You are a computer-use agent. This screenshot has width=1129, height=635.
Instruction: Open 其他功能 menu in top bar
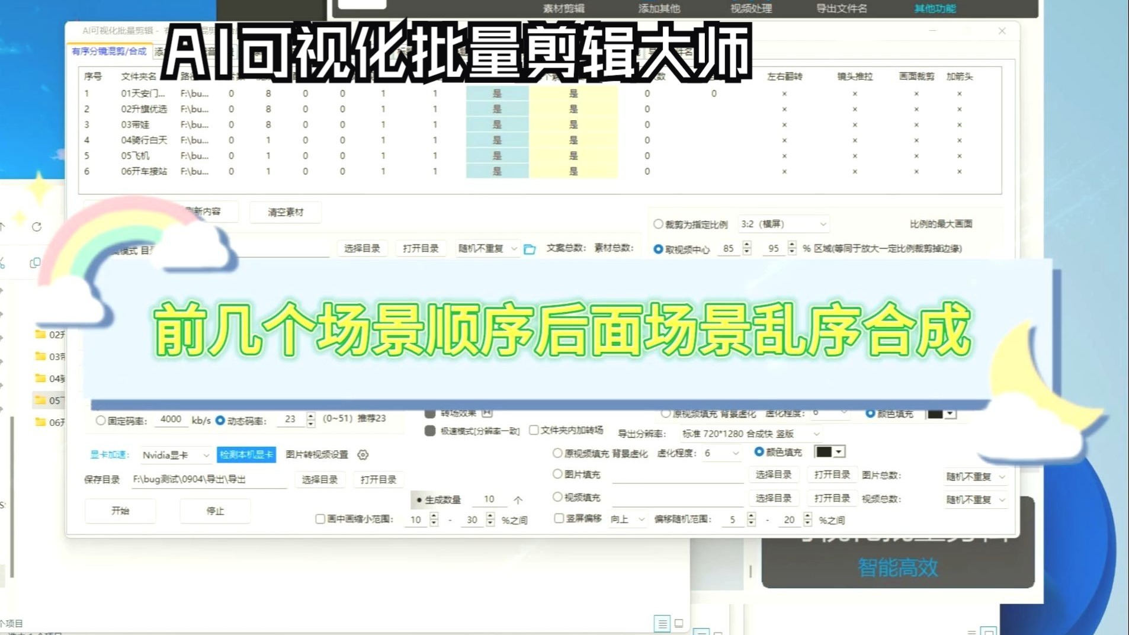tap(935, 8)
